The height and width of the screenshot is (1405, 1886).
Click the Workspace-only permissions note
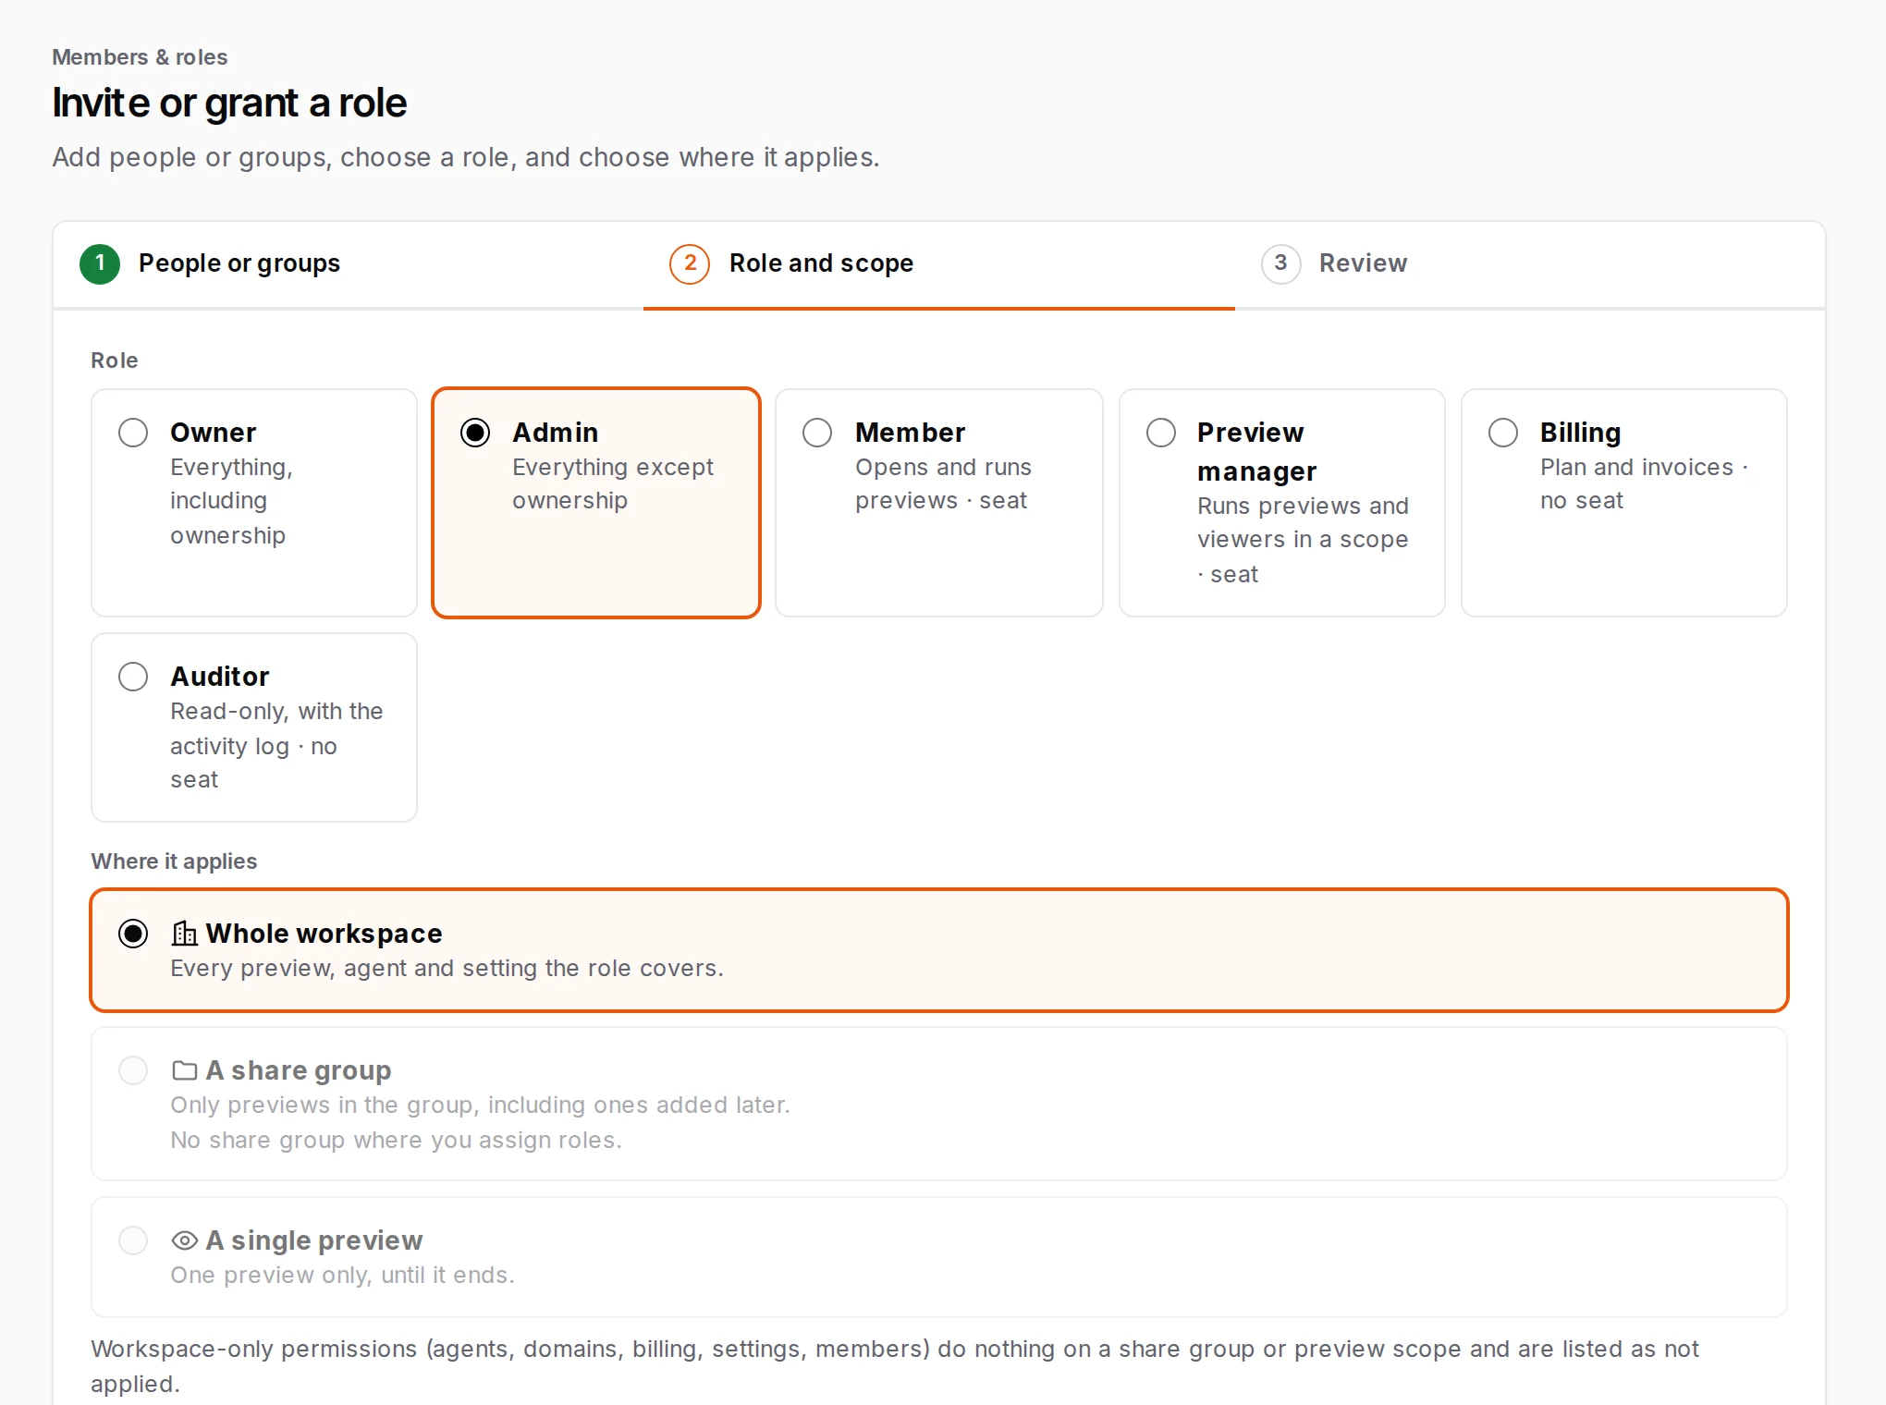coord(895,1366)
